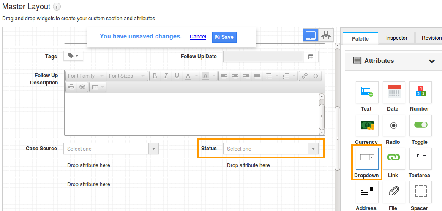Screen dimensions: 442x211
Task: Save the unsaved layout changes
Action: point(224,37)
